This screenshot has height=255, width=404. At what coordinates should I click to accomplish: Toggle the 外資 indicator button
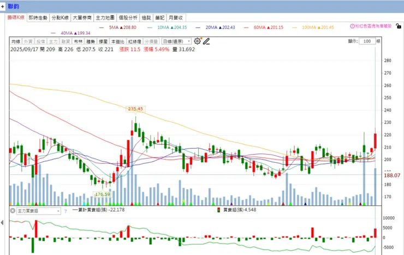click(28, 41)
